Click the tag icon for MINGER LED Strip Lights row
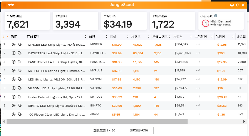249x136 pixels. click(x=20, y=44)
